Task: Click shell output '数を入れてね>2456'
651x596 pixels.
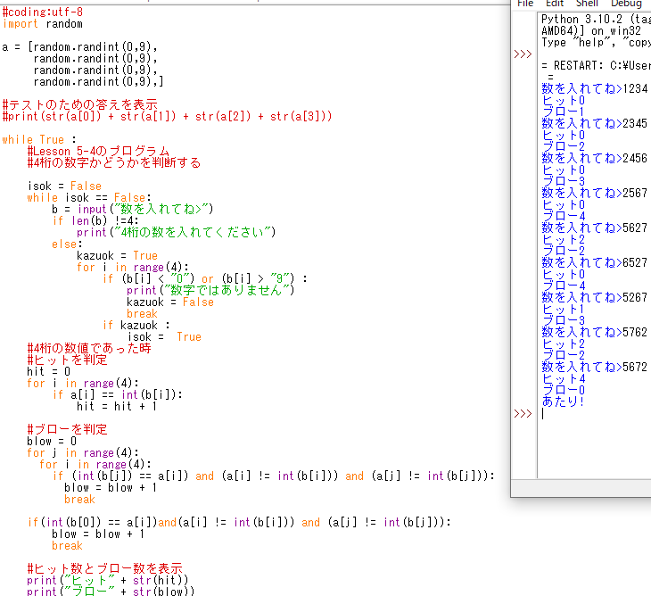Action: [595, 158]
